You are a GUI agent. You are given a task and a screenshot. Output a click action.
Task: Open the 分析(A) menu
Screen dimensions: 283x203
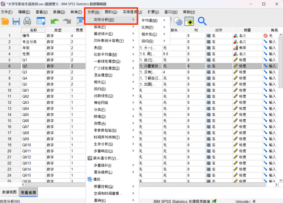94,12
